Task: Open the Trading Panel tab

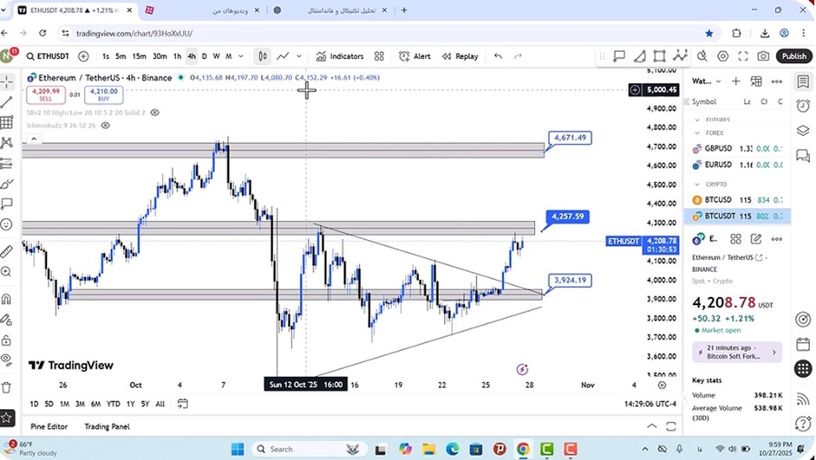Action: [107, 427]
